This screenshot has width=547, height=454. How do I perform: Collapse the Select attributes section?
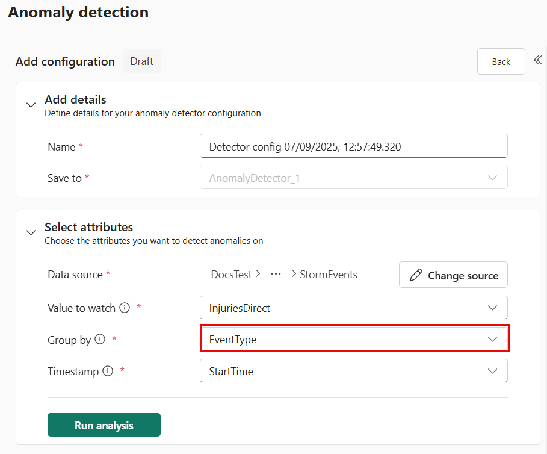coord(31,232)
